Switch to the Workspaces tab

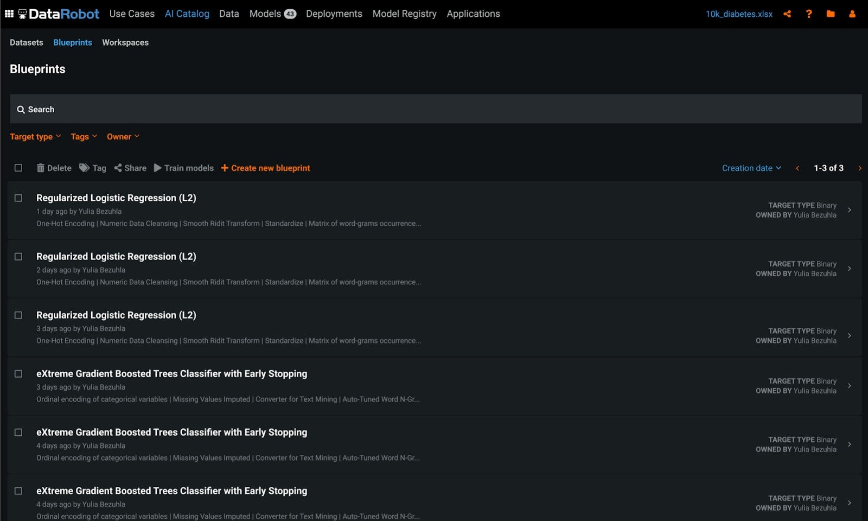point(125,42)
